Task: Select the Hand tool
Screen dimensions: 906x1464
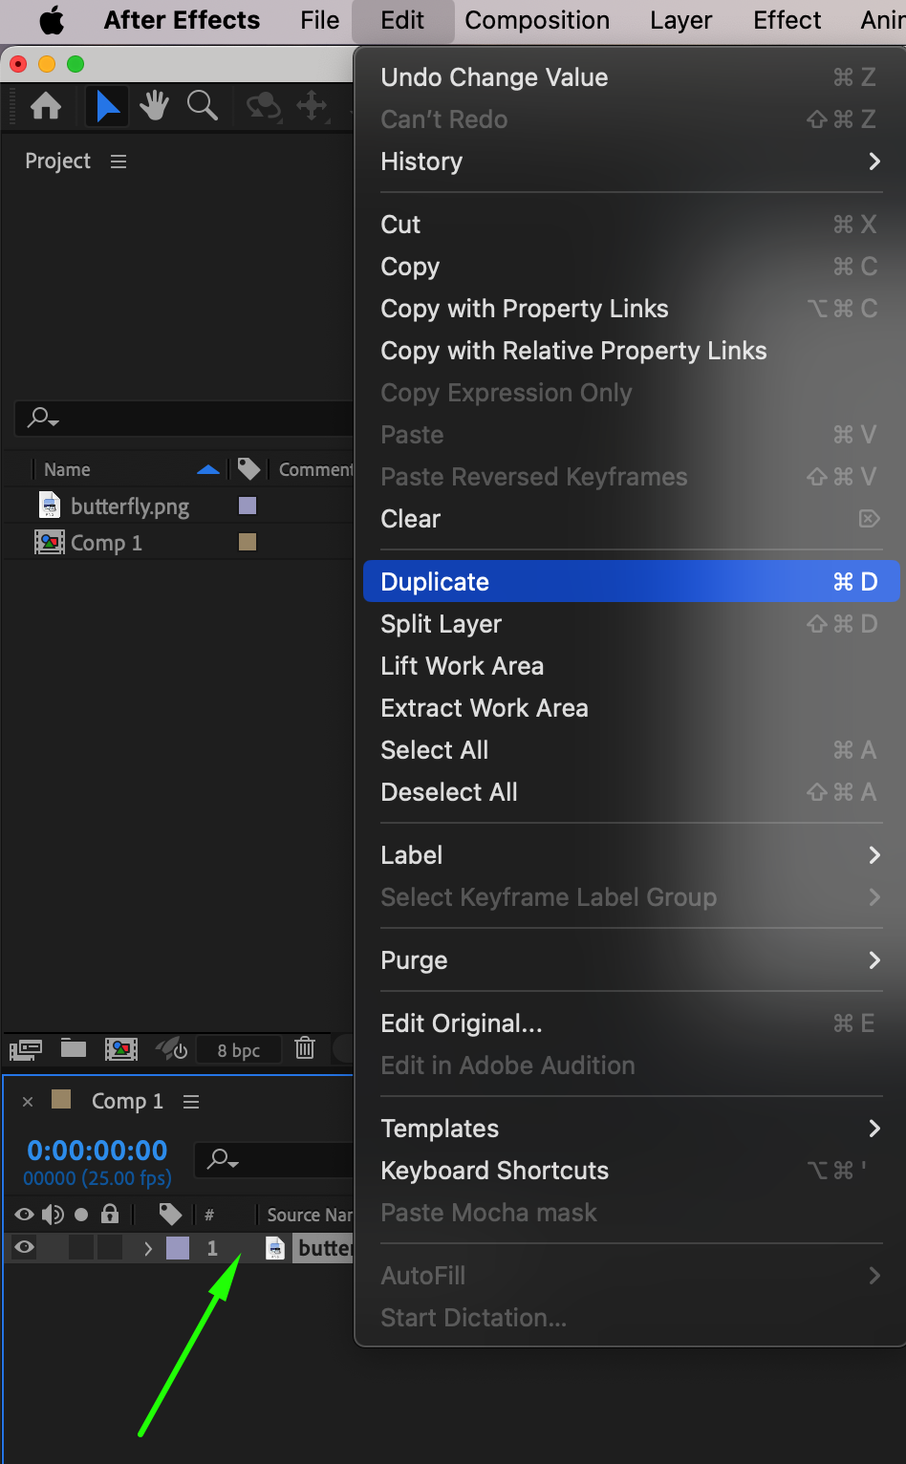Action: 154,106
